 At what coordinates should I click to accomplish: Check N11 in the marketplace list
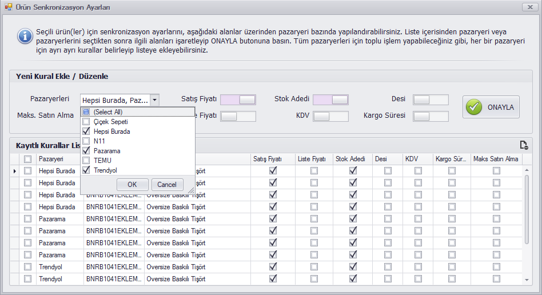coord(86,141)
